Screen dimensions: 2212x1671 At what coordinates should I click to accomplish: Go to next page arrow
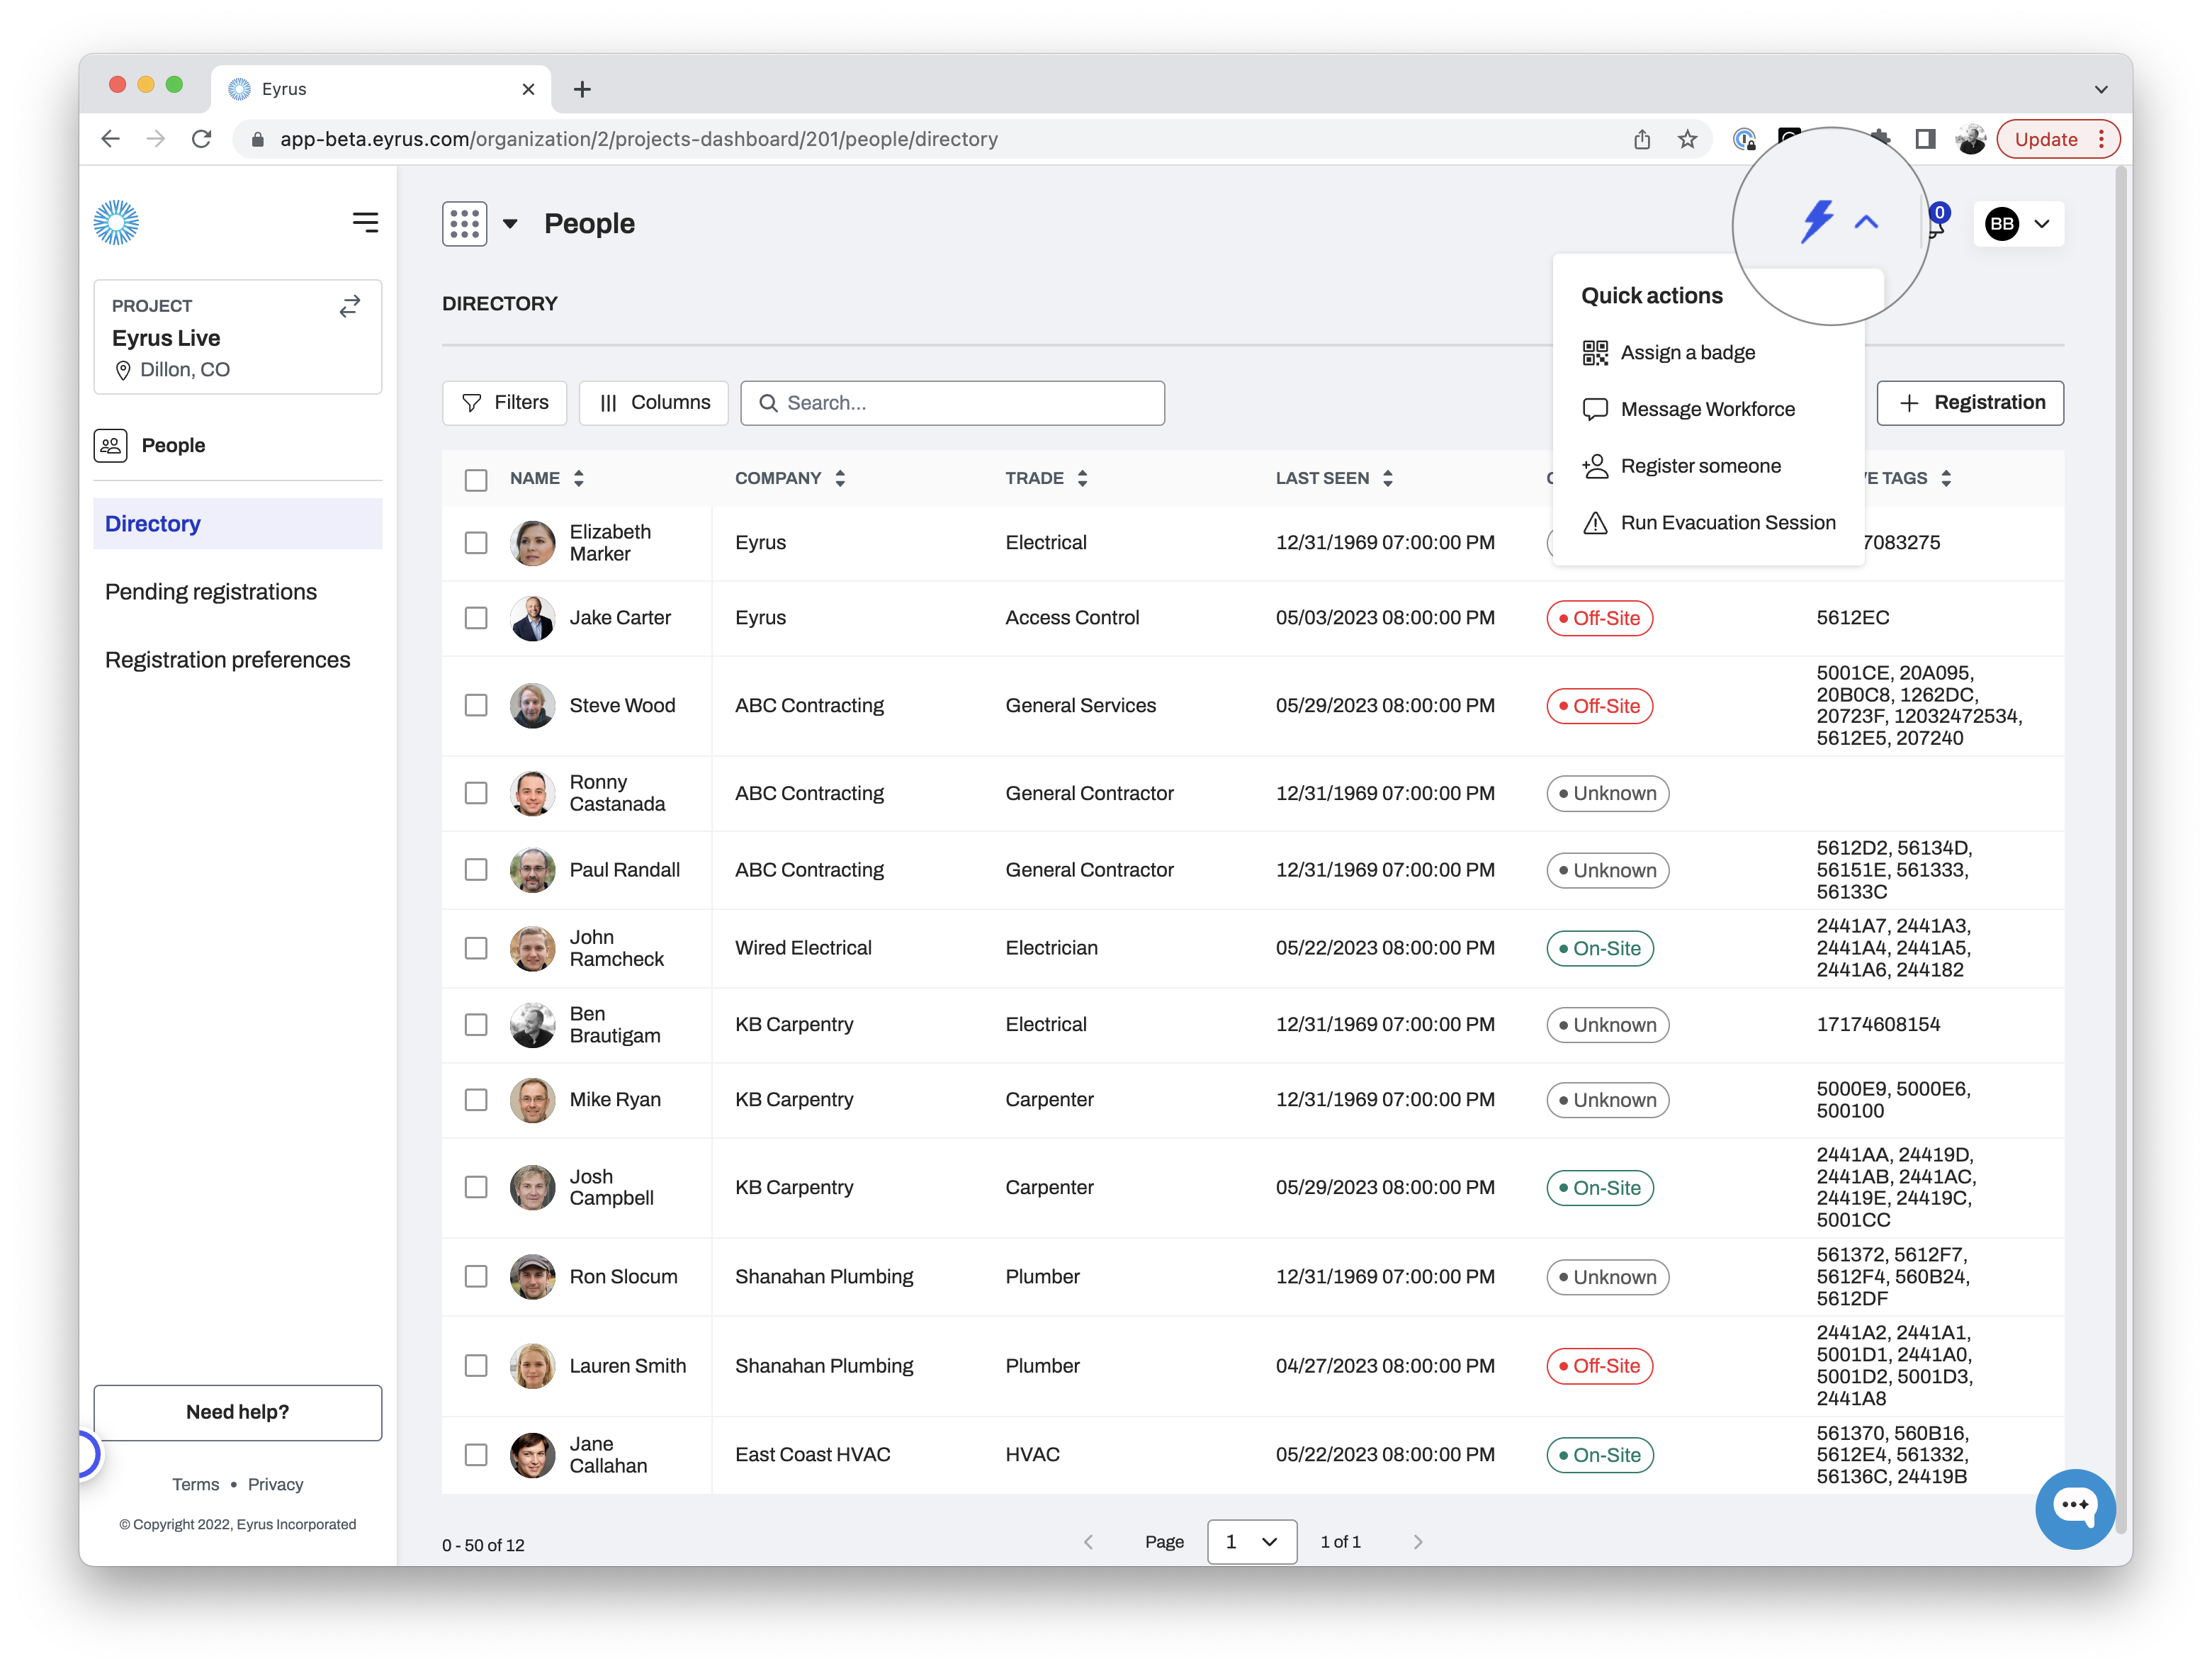(1417, 1541)
